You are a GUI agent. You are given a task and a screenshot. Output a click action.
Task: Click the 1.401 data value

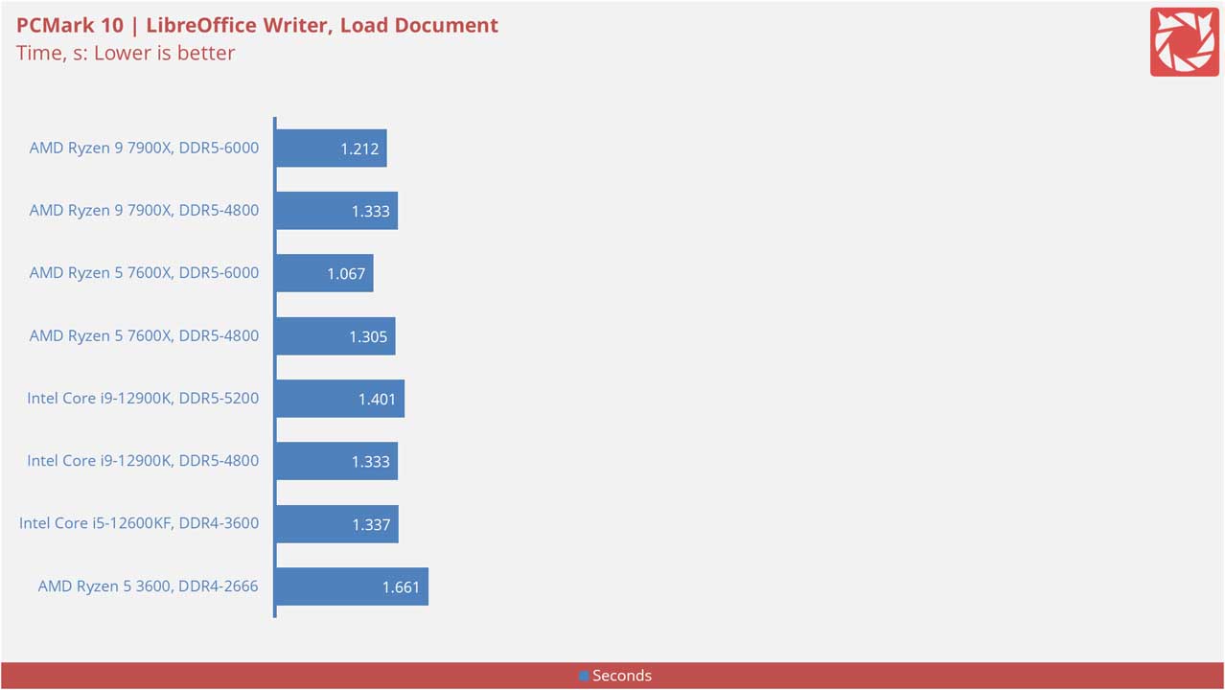[x=378, y=399]
